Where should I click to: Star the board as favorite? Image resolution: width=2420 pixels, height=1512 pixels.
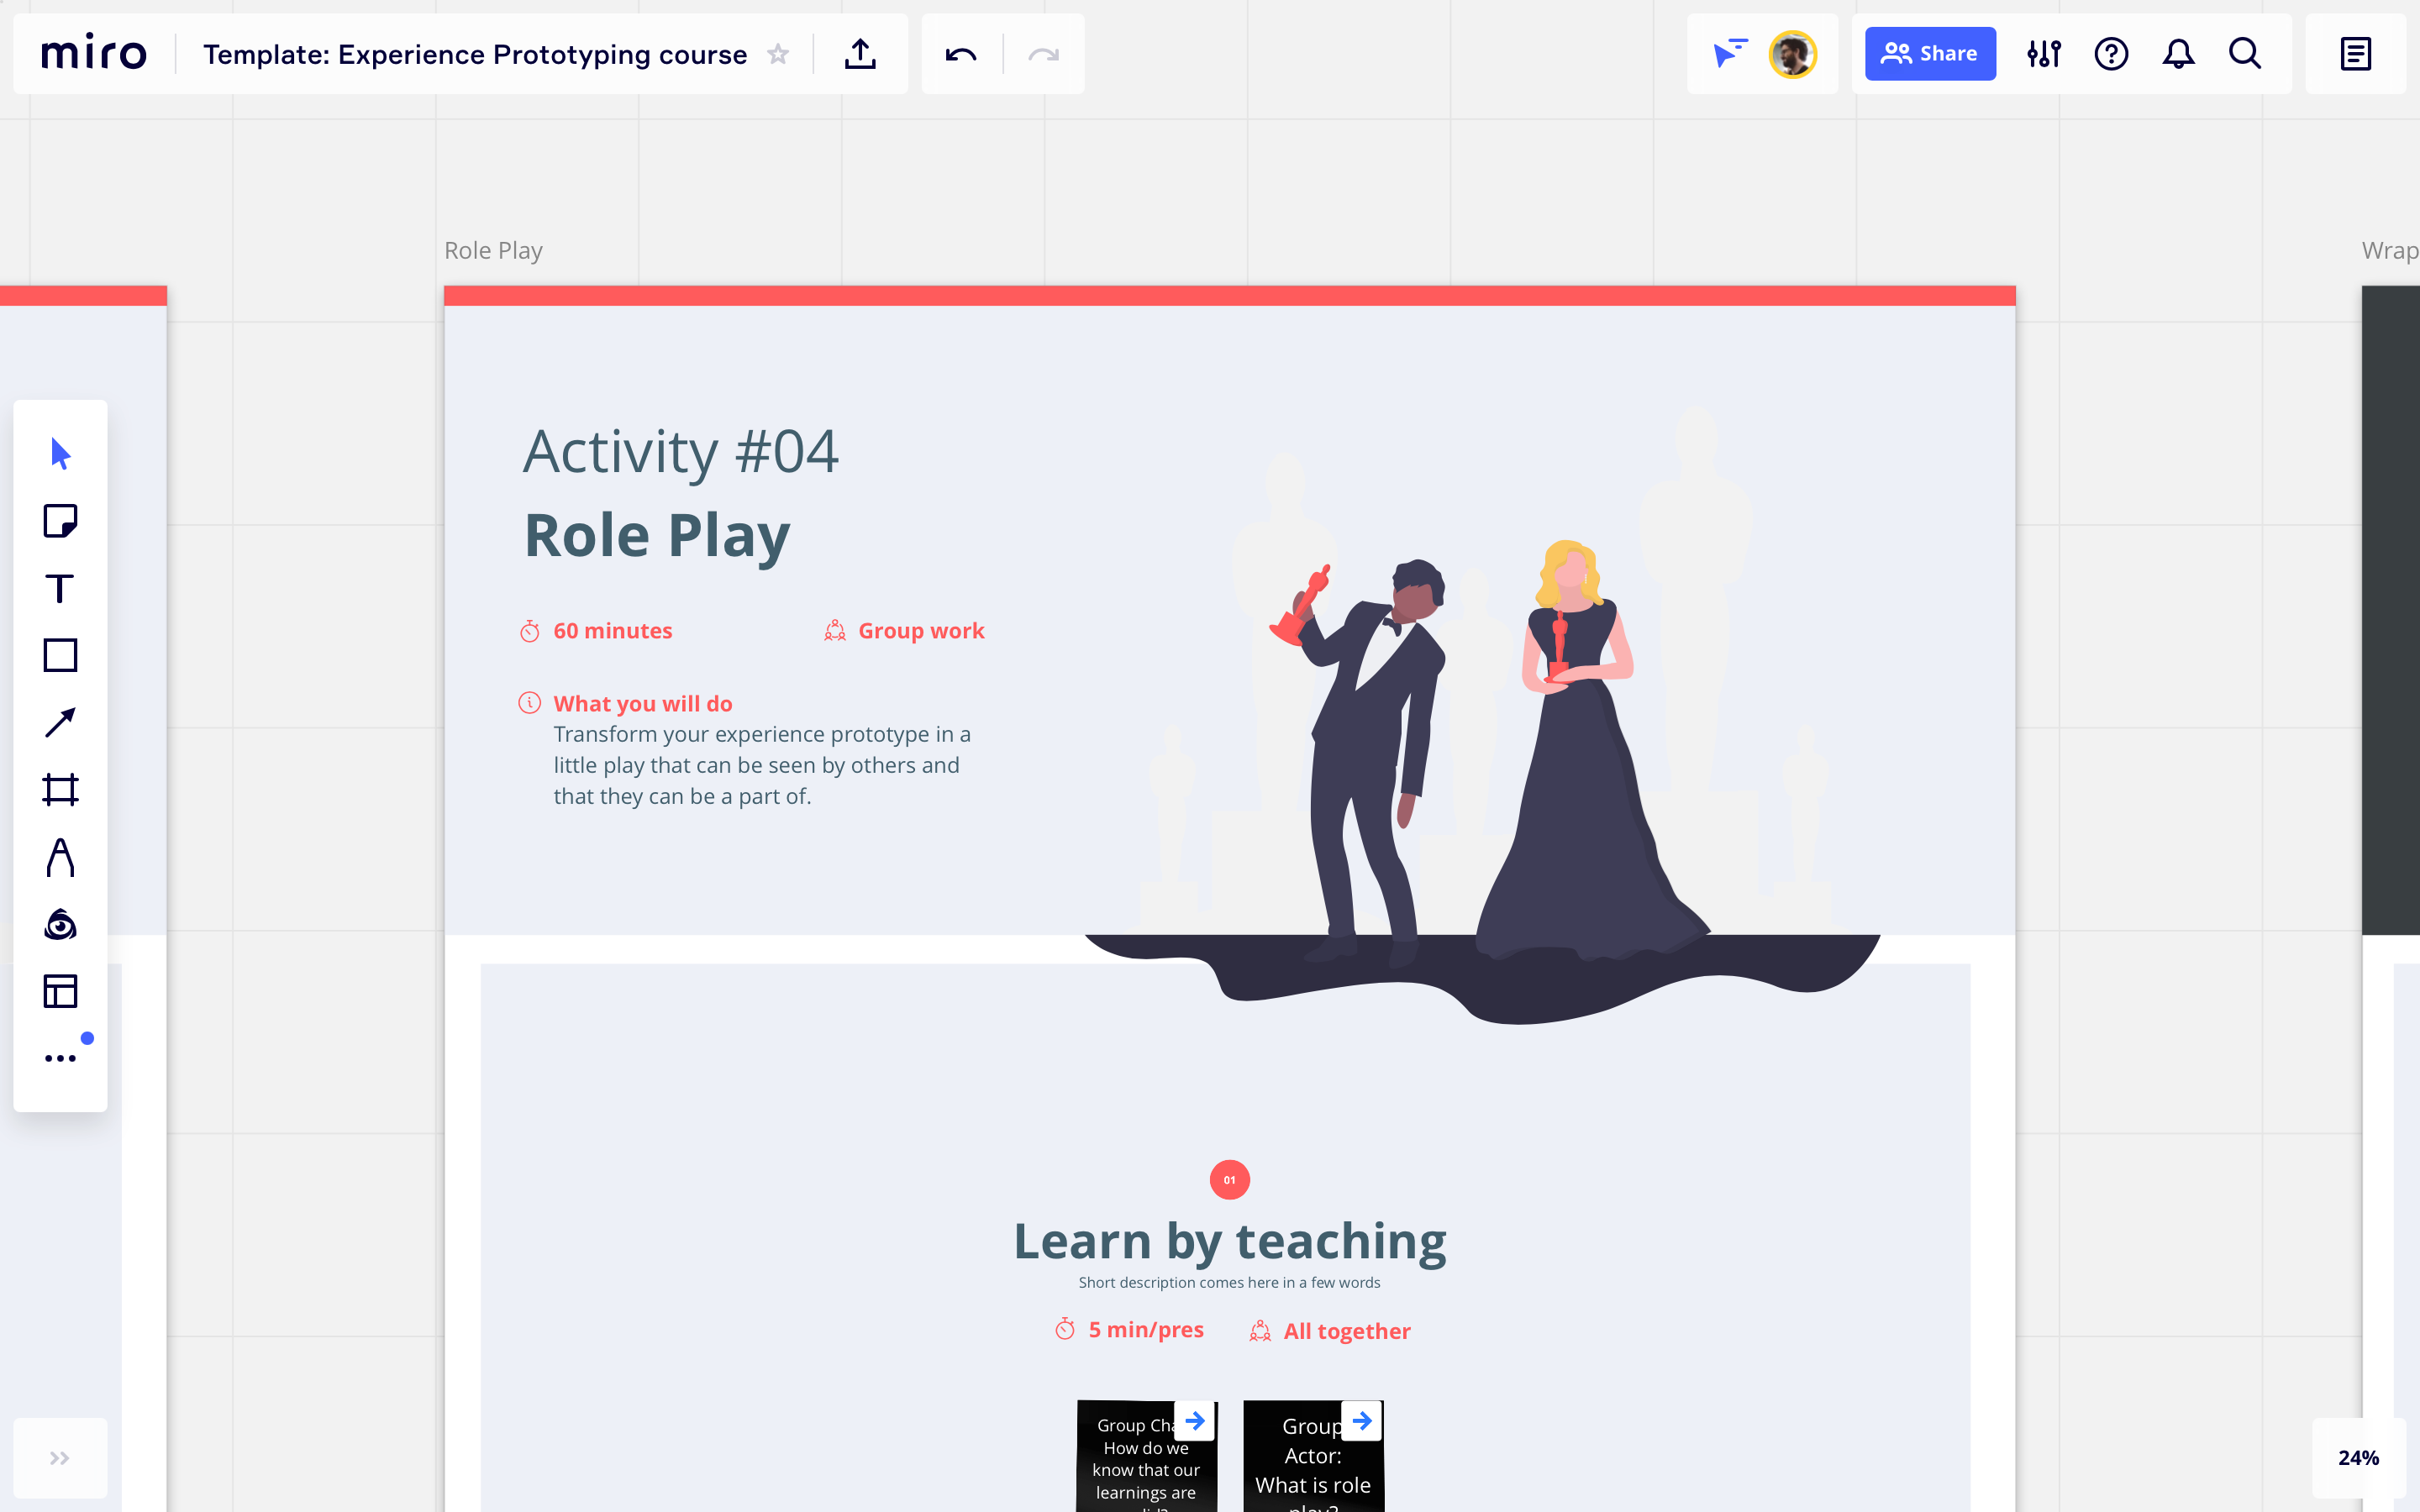[778, 54]
